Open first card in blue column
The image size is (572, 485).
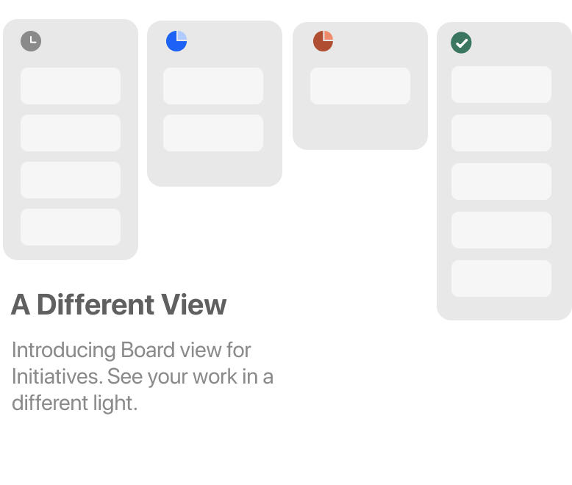(x=213, y=86)
